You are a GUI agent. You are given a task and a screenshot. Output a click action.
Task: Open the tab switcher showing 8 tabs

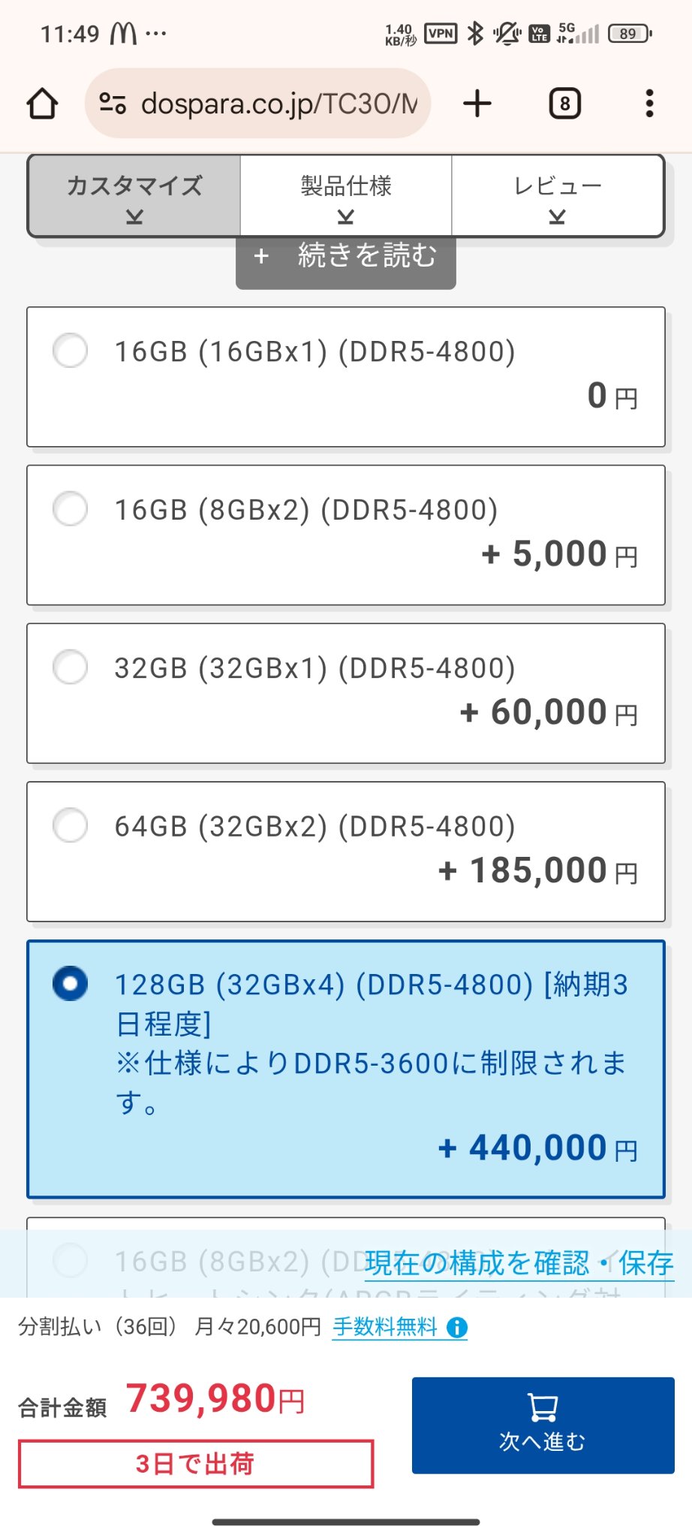click(x=564, y=104)
